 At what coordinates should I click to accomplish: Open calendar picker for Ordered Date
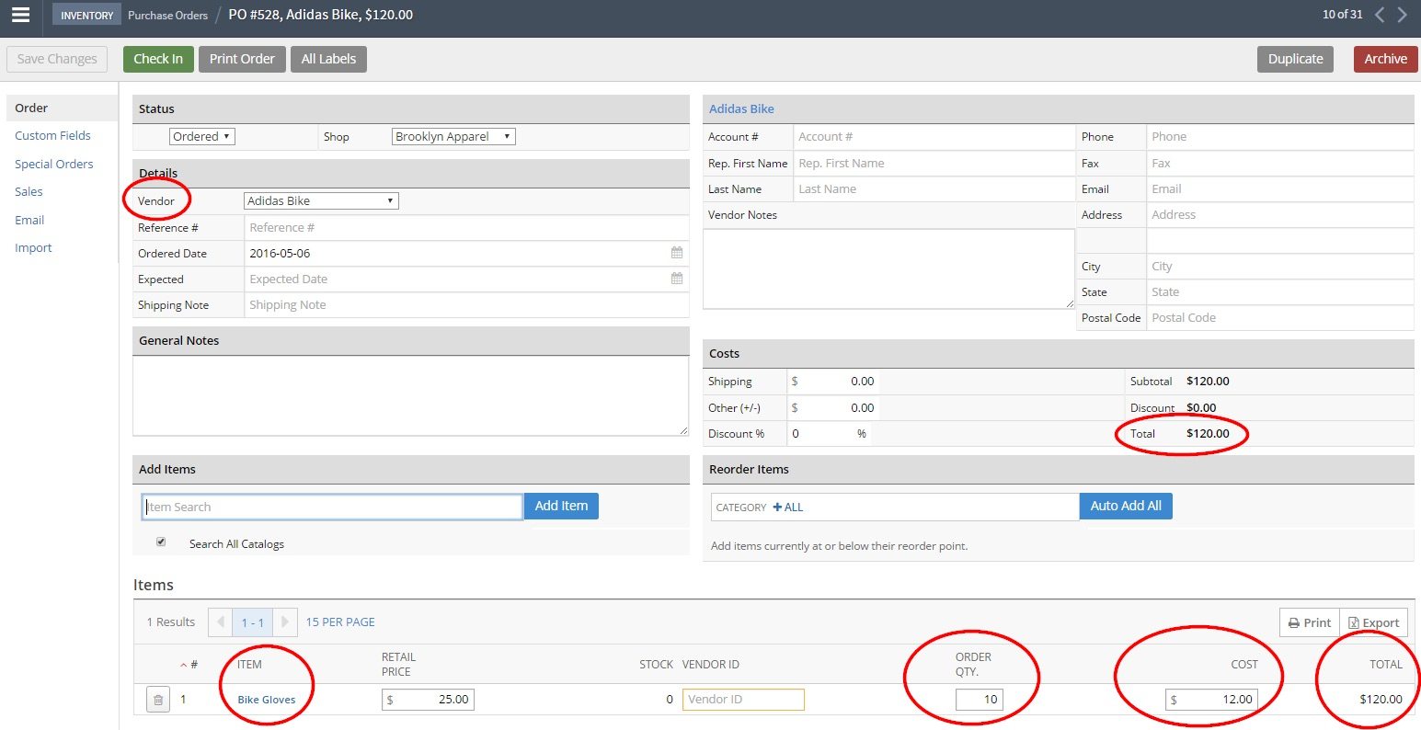tap(677, 253)
